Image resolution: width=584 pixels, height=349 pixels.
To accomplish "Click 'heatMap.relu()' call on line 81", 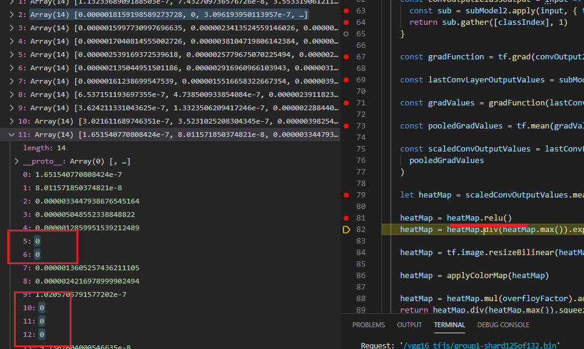I will [x=479, y=218].
